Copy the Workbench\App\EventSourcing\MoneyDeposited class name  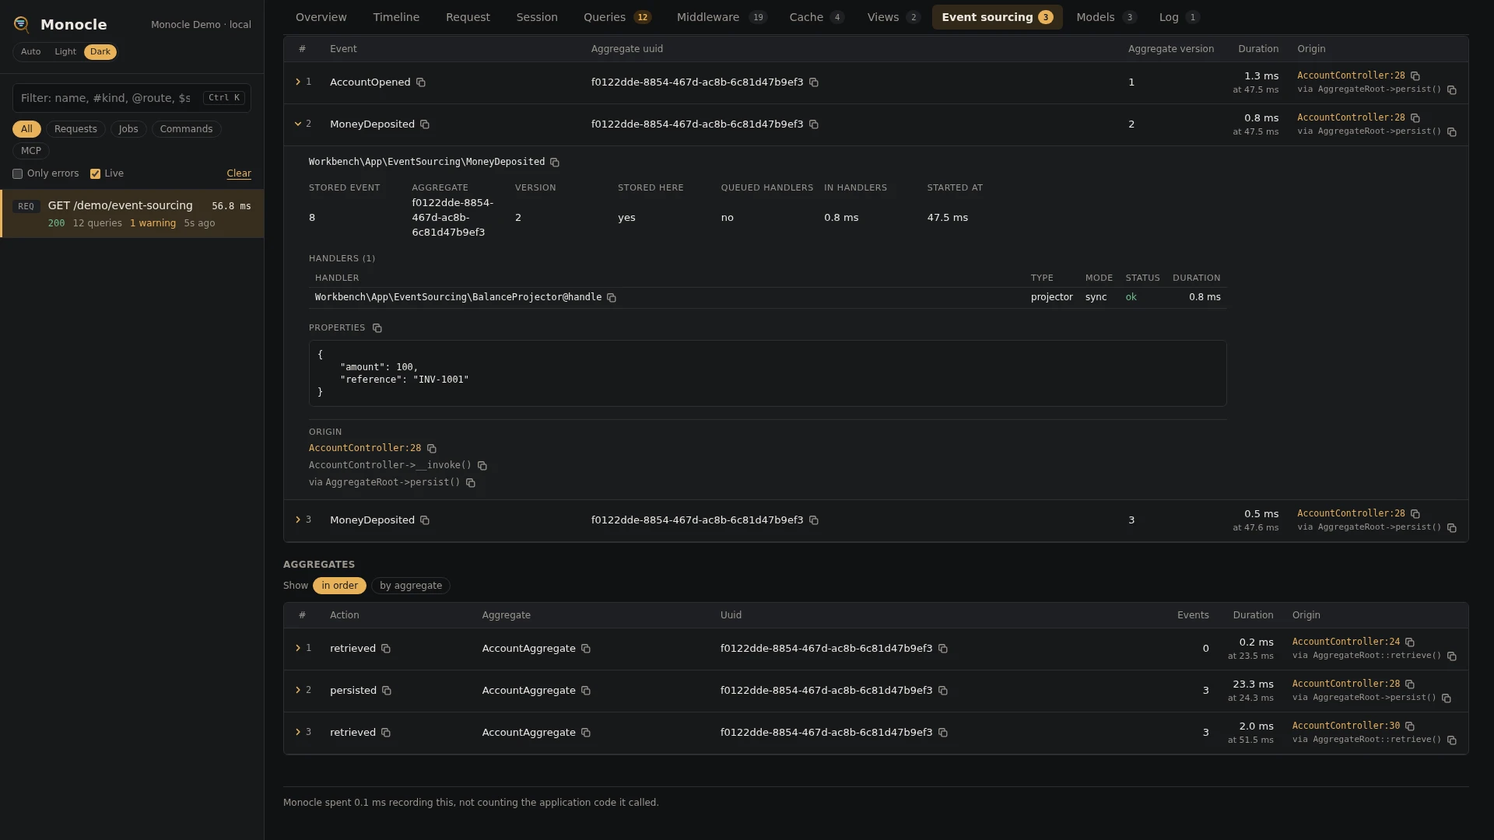(x=555, y=163)
